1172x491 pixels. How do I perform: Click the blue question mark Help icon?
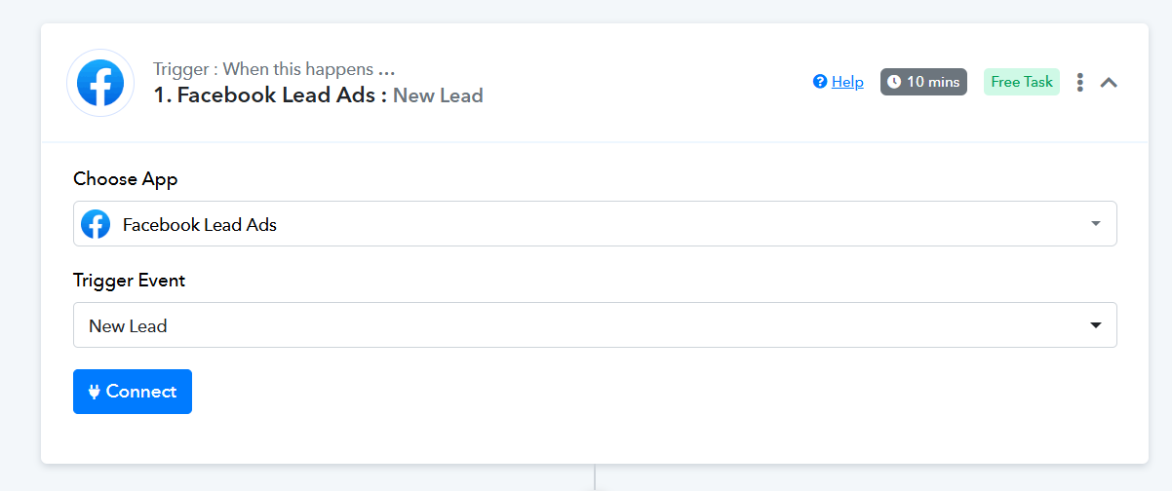(x=820, y=82)
